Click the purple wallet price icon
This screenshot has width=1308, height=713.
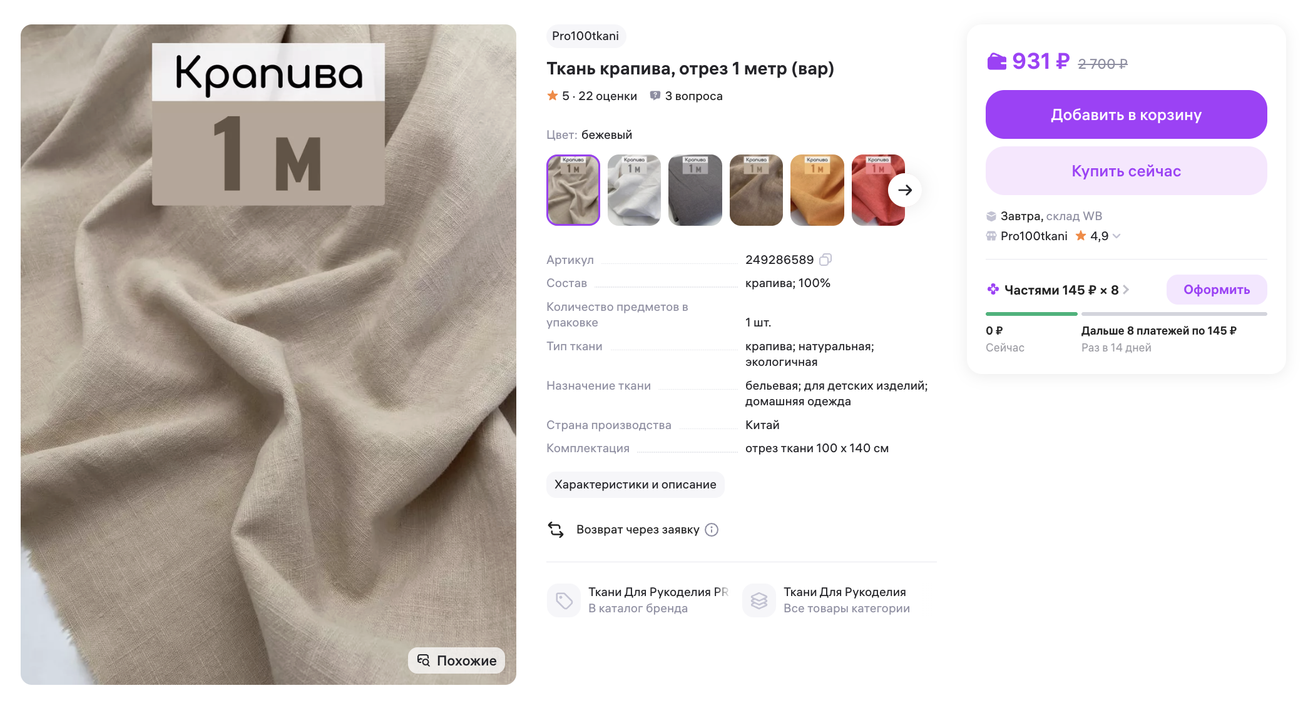point(996,62)
